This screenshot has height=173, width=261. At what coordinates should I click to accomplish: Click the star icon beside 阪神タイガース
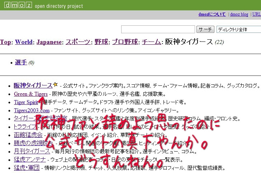(55, 85)
